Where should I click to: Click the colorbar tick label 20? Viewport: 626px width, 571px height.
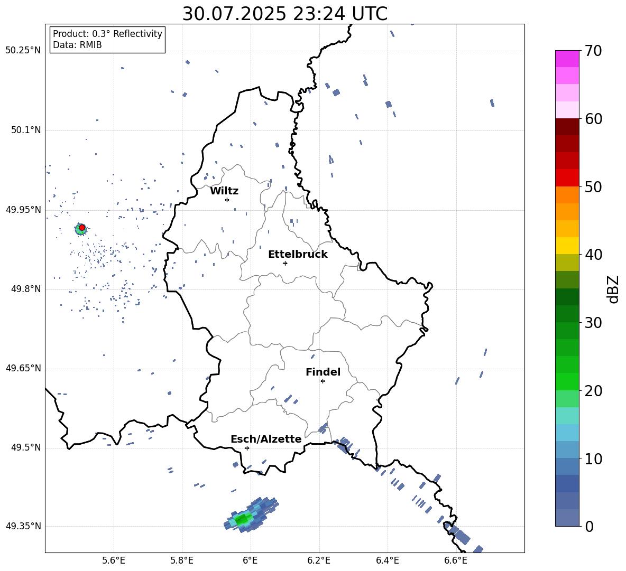[593, 391]
